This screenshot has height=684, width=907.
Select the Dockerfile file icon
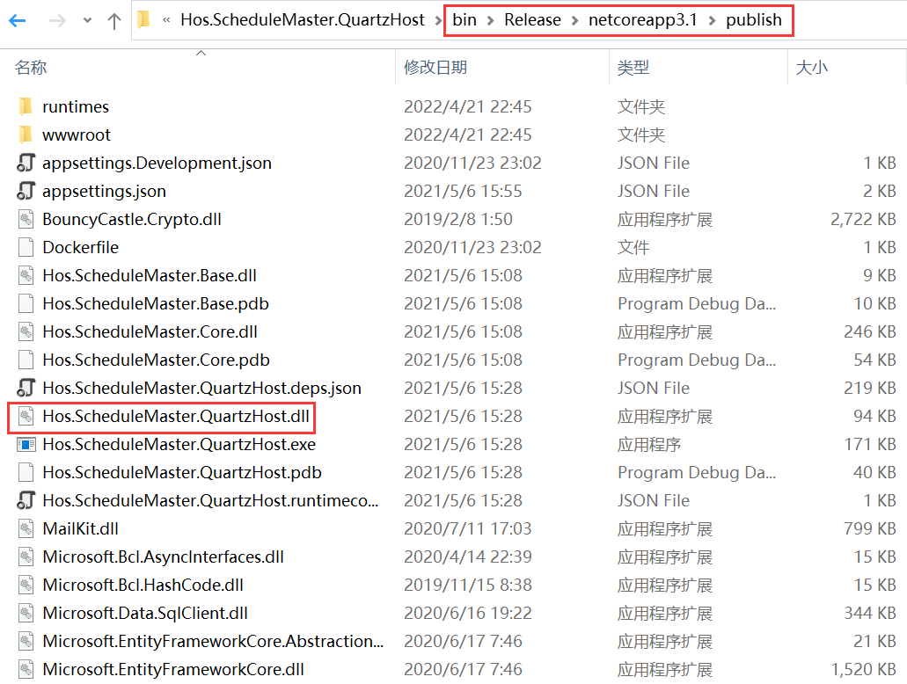pos(26,247)
